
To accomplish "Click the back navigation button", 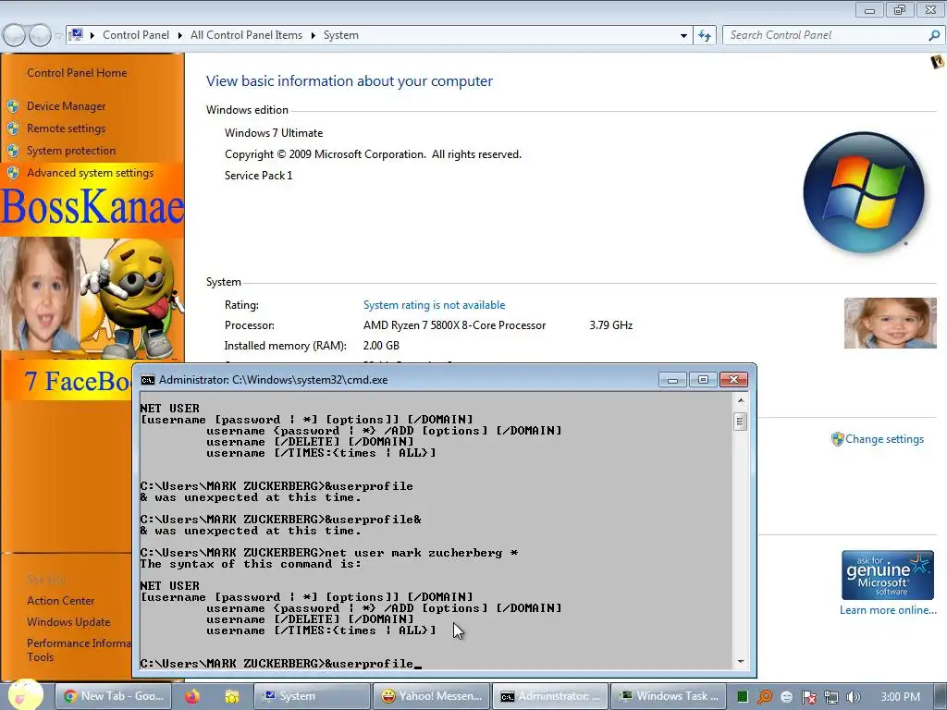I will 14,36.
